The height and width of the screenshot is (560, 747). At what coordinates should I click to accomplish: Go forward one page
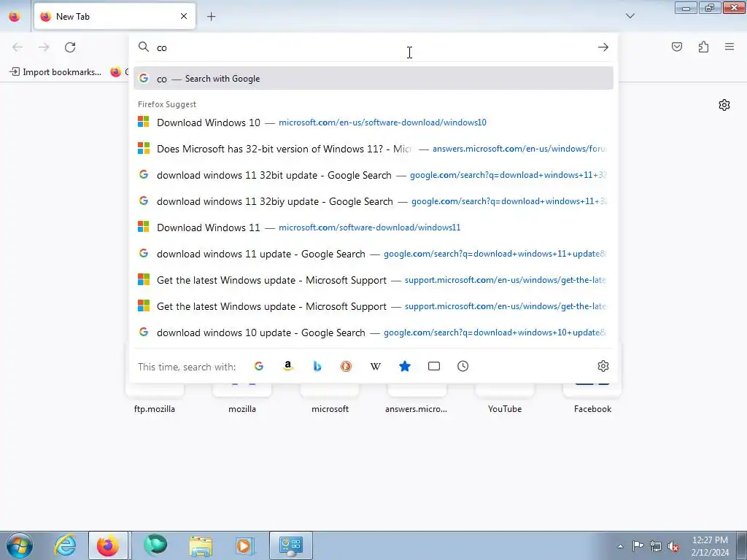click(x=44, y=47)
